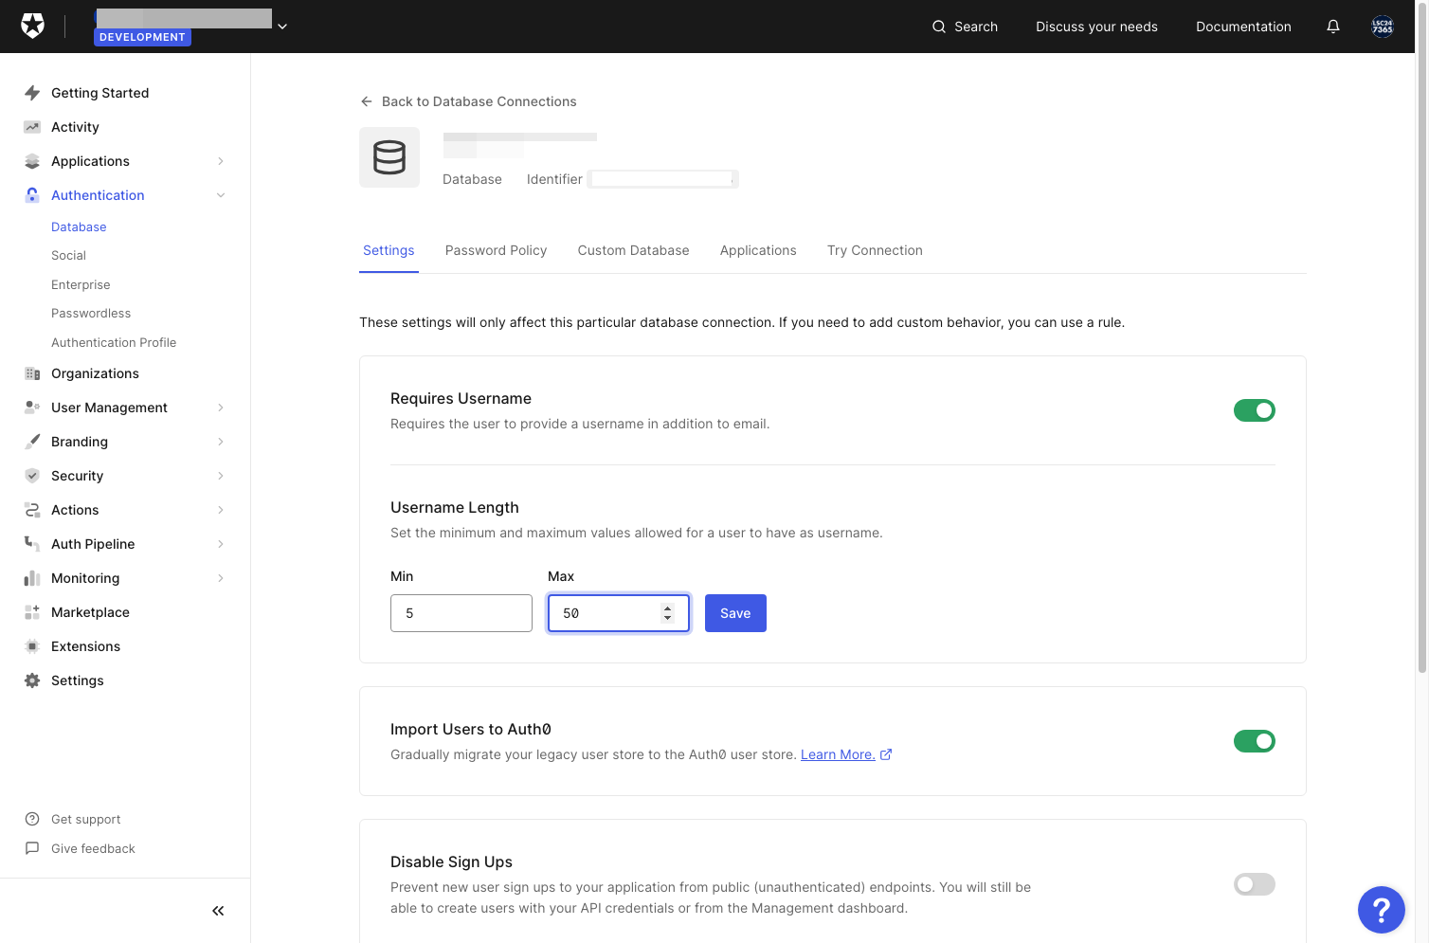The image size is (1429, 943).
Task: Enable the Disable Sign Ups switch
Action: pos(1255,884)
